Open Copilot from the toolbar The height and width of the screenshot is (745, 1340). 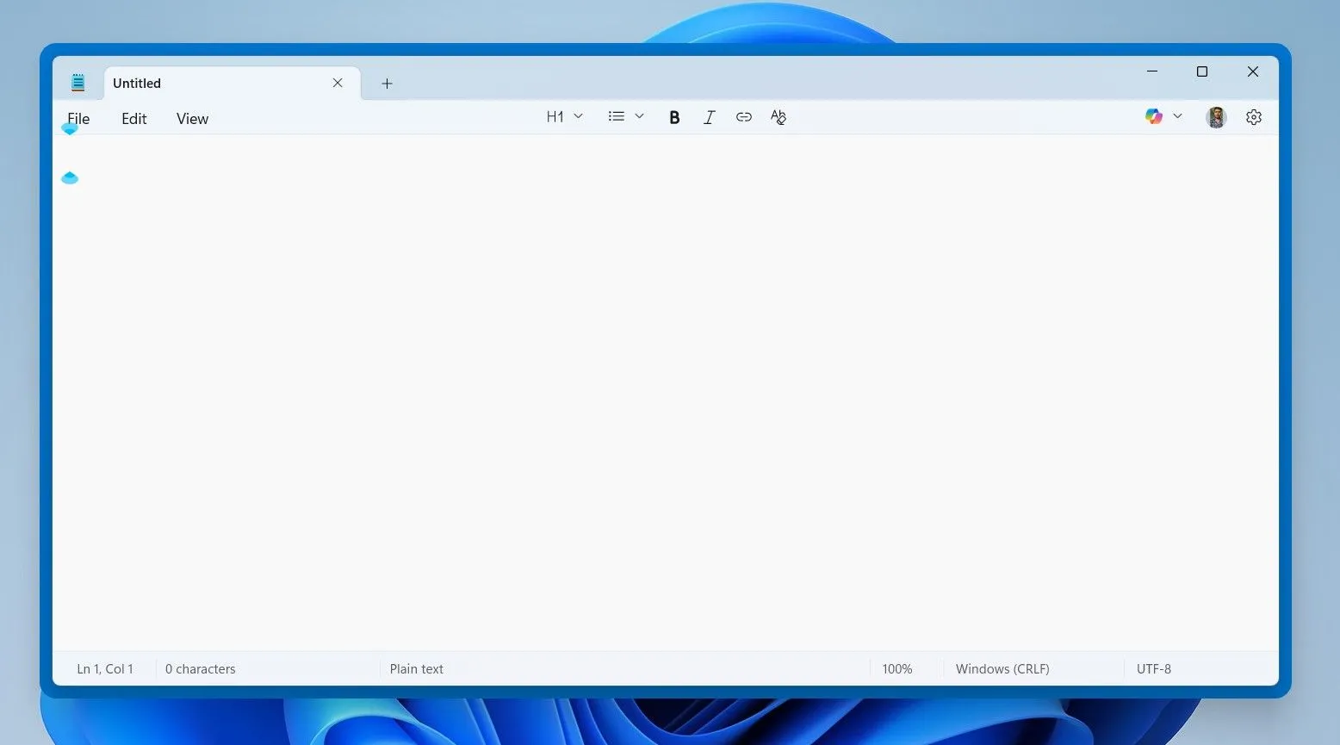click(1153, 116)
